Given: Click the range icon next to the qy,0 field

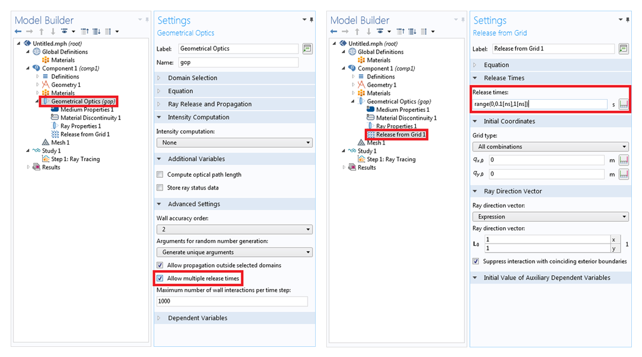Looking at the screenshot, I should (623, 174).
